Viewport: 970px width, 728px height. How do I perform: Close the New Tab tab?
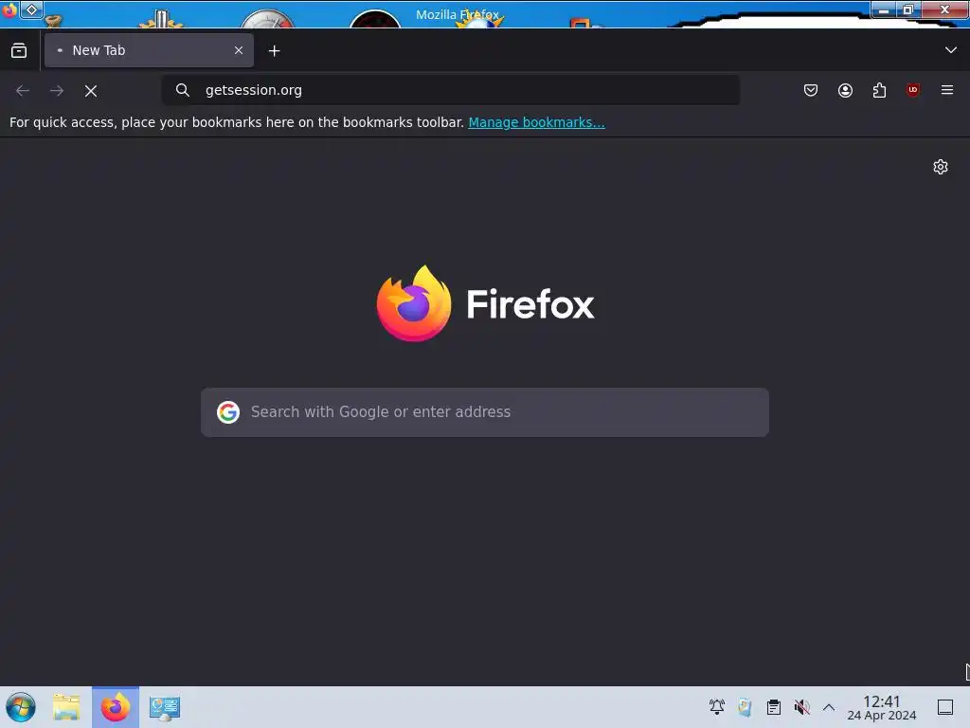click(239, 50)
